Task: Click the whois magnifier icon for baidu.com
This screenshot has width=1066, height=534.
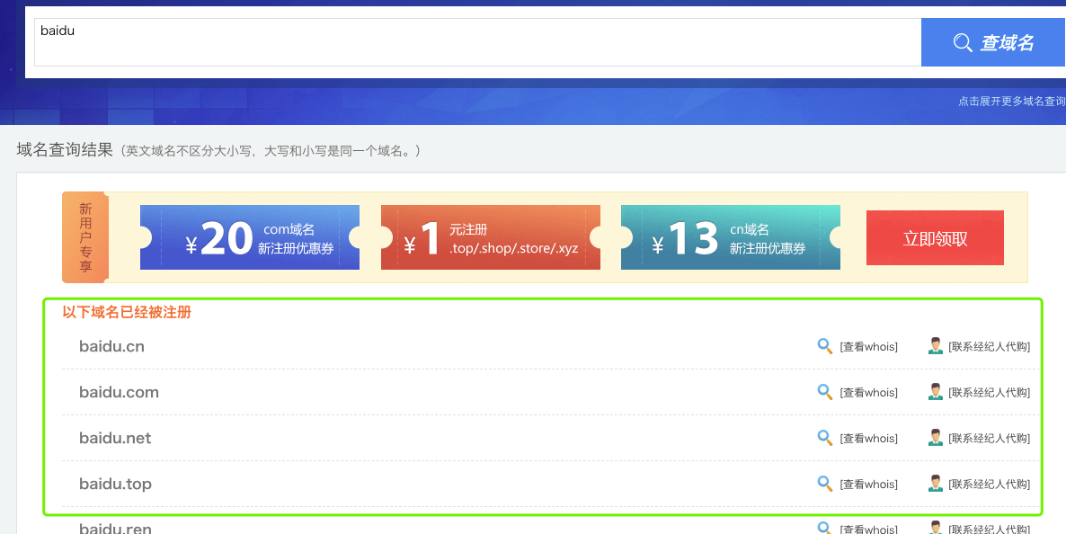Action: pos(824,392)
